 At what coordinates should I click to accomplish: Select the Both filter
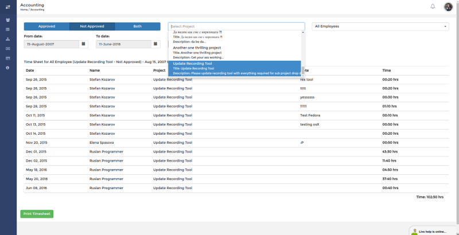(x=138, y=26)
